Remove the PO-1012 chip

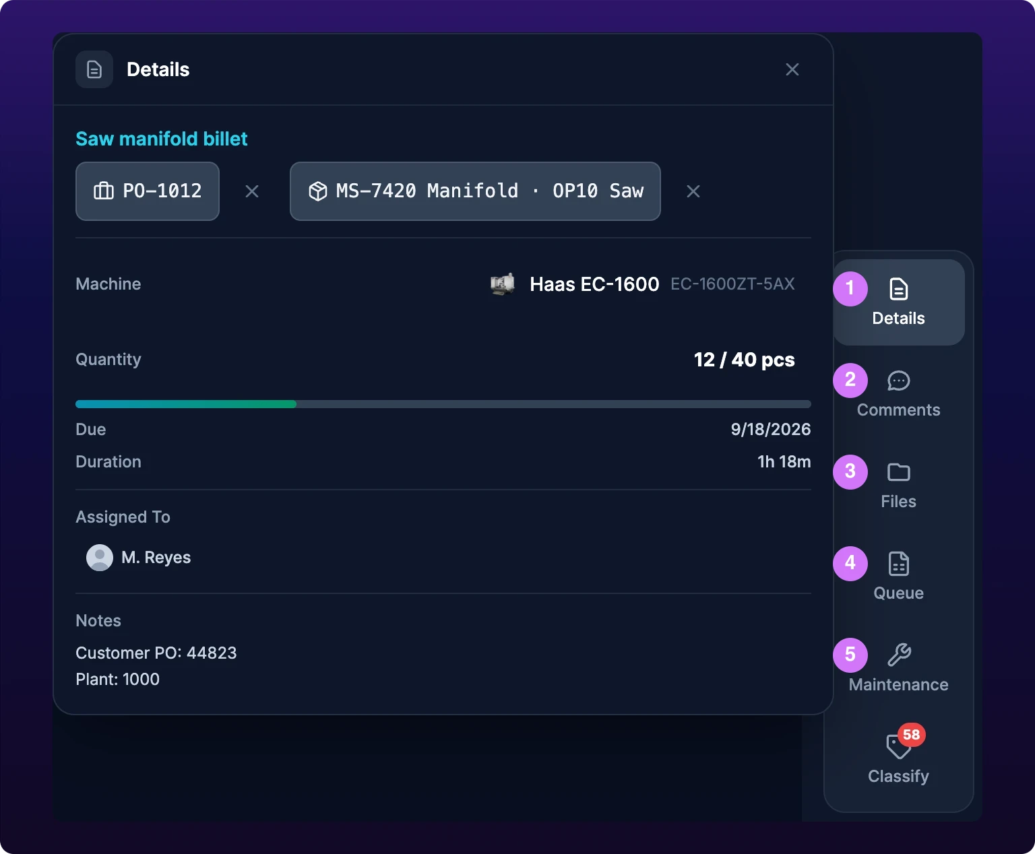pos(252,191)
